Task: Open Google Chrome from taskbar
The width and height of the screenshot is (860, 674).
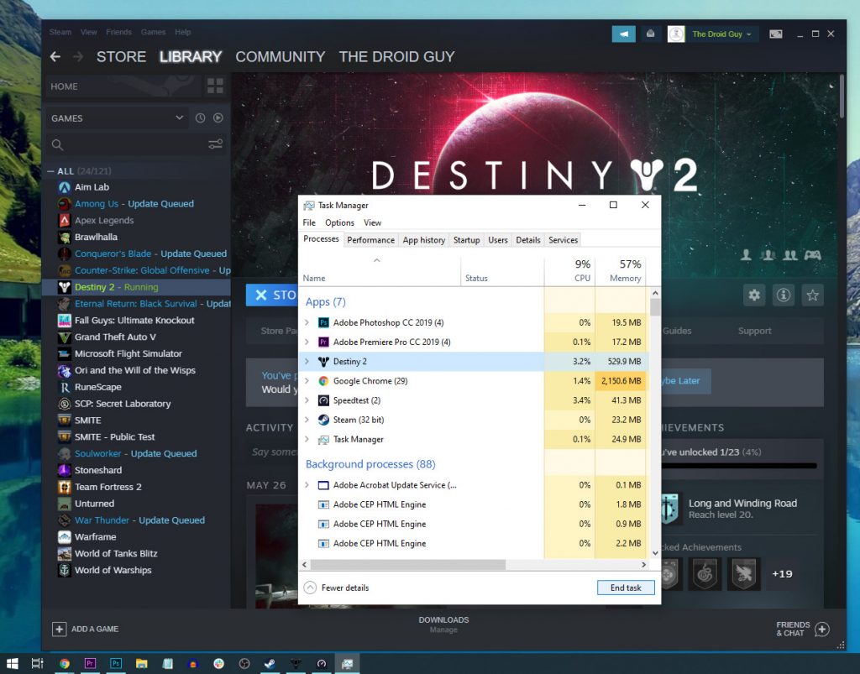Action: (x=65, y=664)
